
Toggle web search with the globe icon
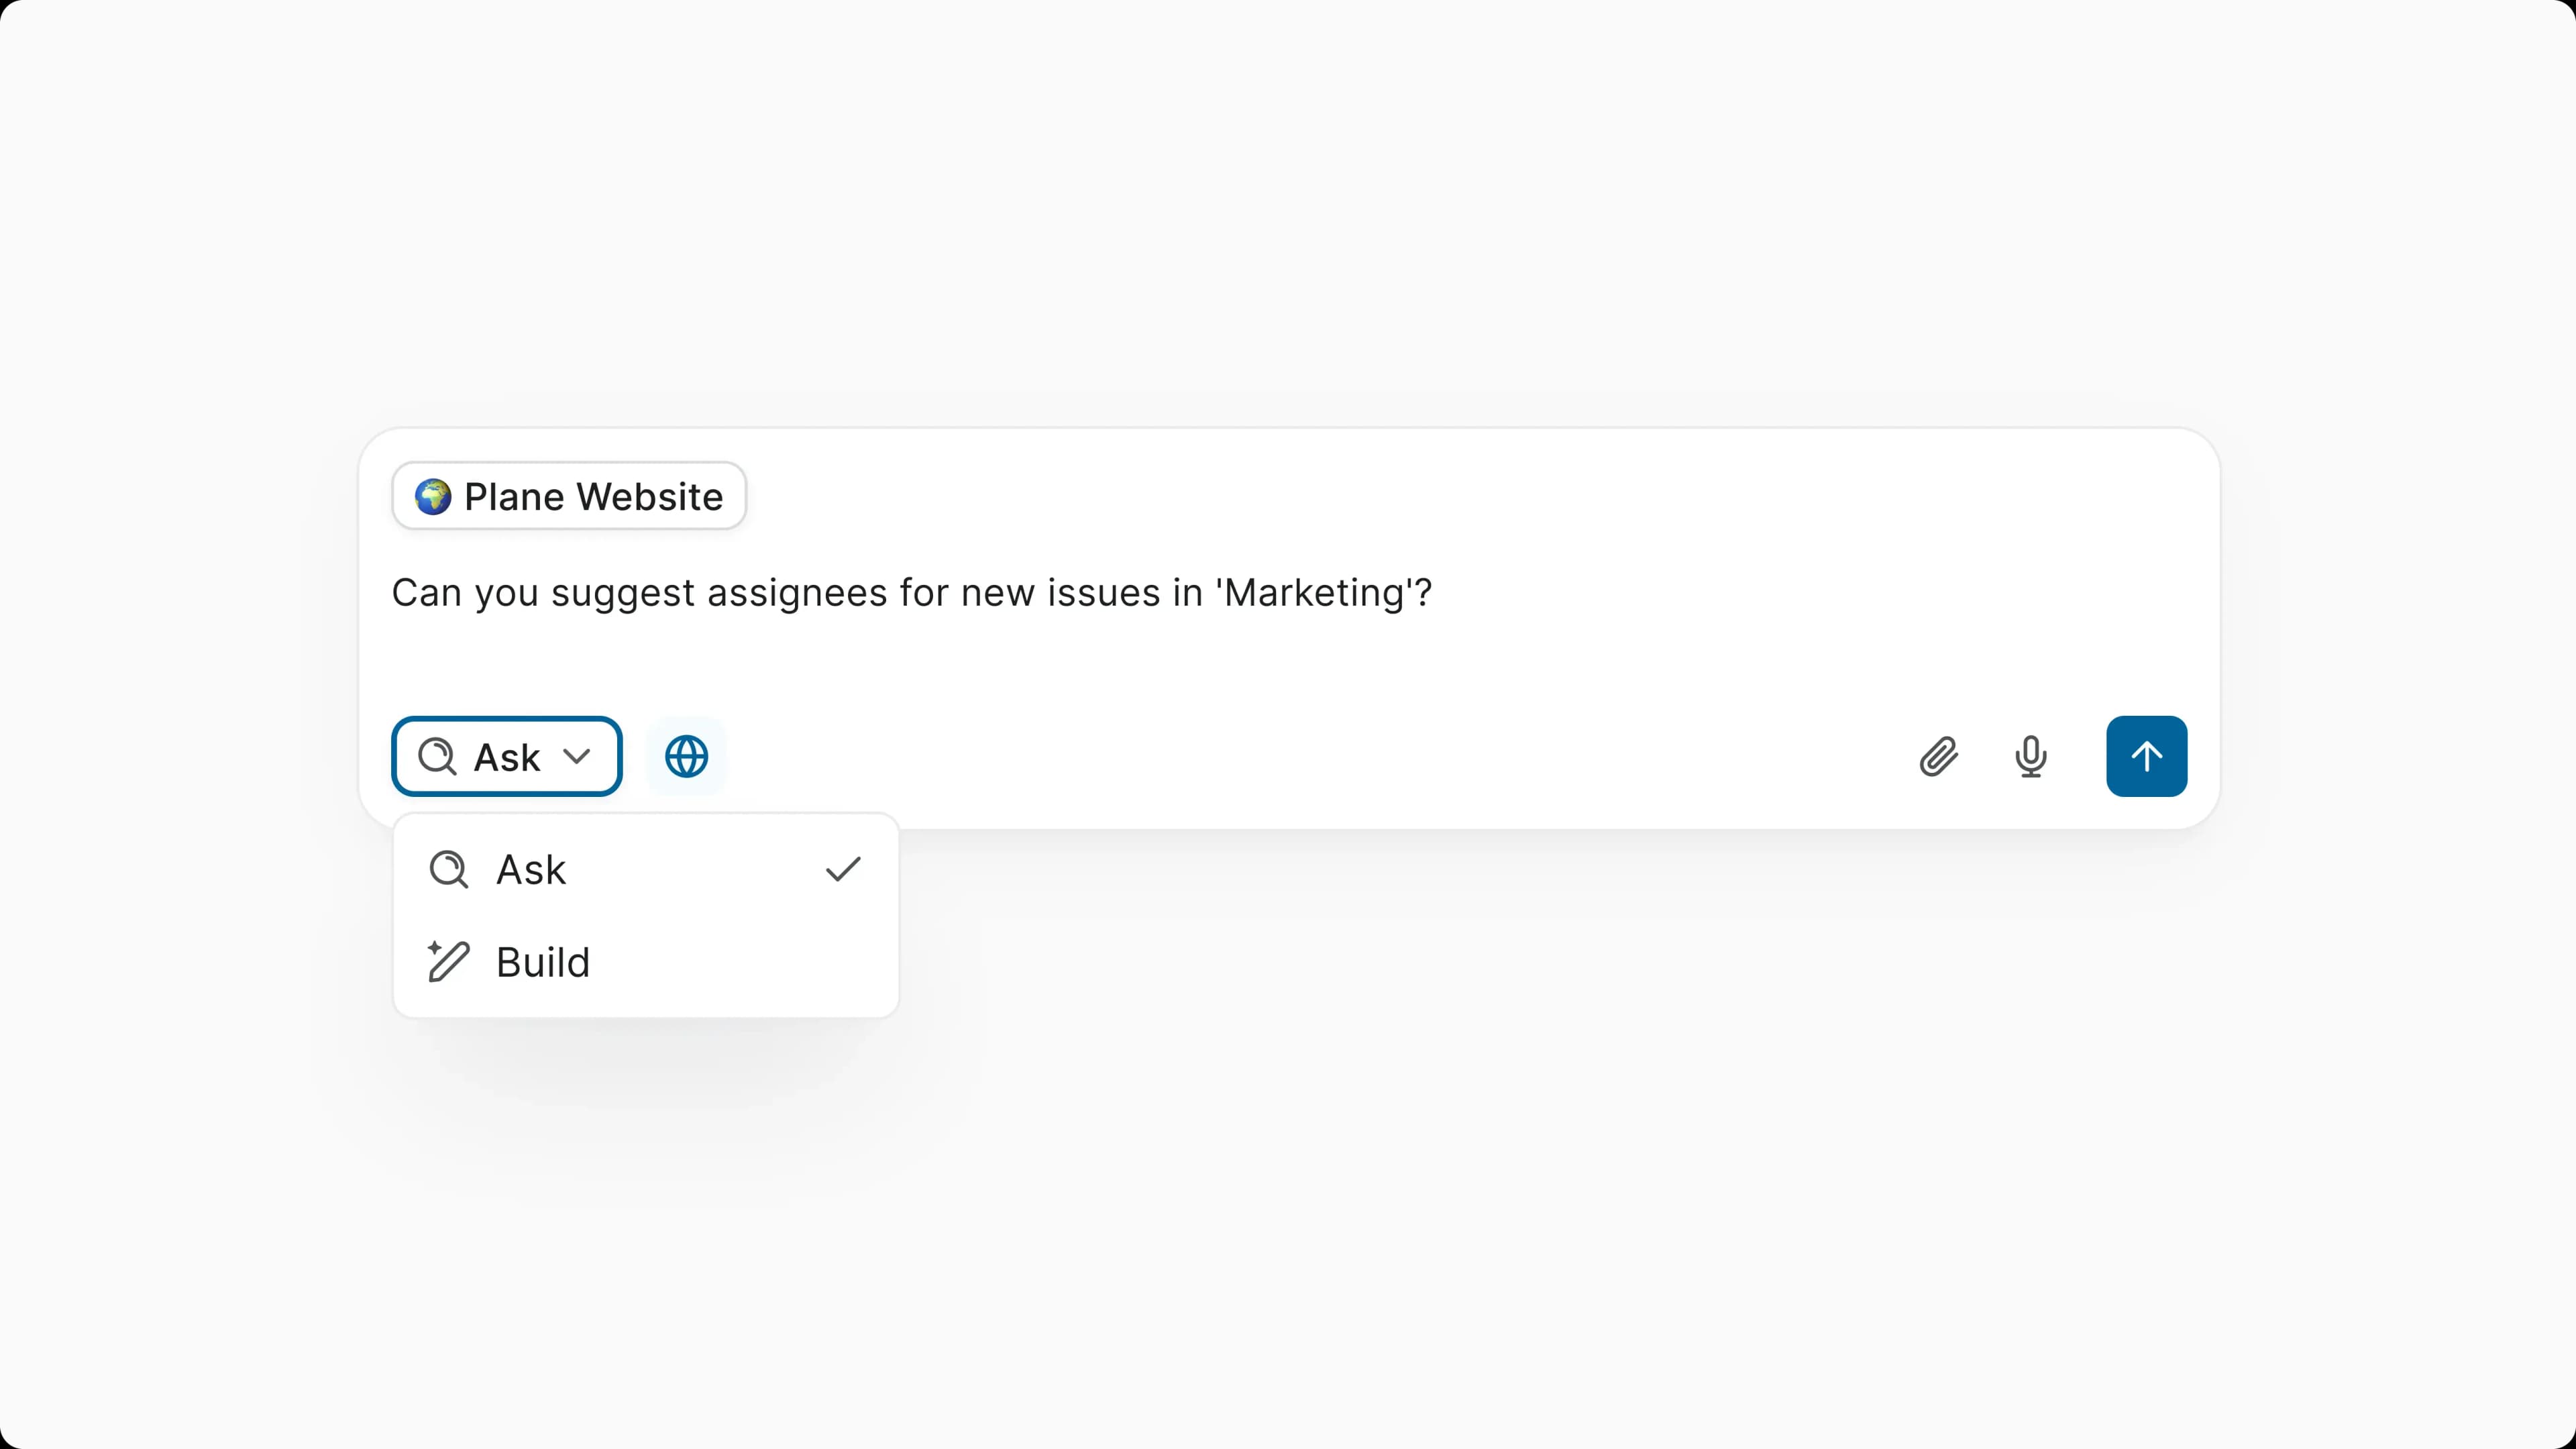tap(686, 757)
